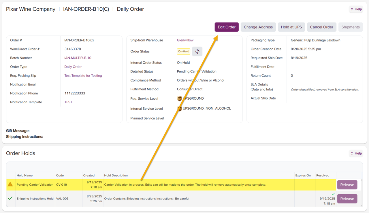Click the Cancel Order button
369x213 pixels.
[x=322, y=27]
